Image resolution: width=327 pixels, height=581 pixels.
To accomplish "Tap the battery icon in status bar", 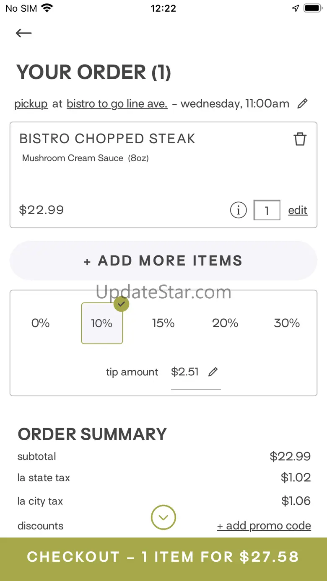I will coord(312,8).
